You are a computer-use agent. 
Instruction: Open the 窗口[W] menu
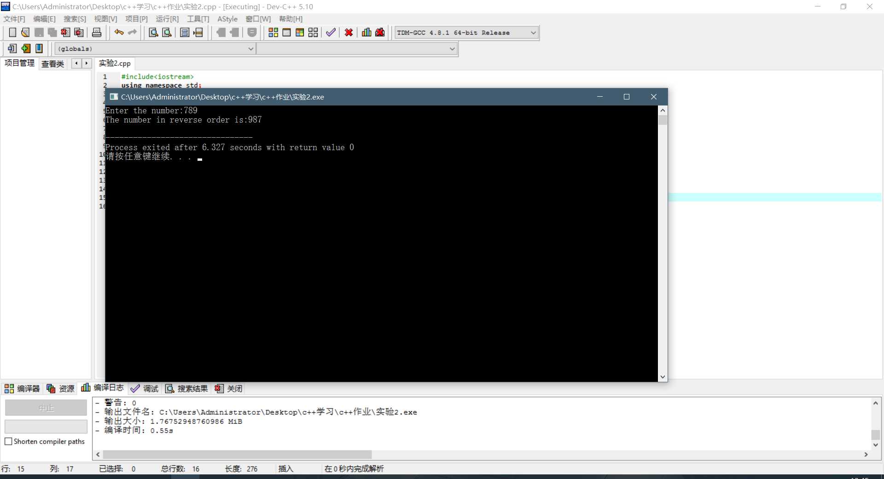tap(258, 19)
